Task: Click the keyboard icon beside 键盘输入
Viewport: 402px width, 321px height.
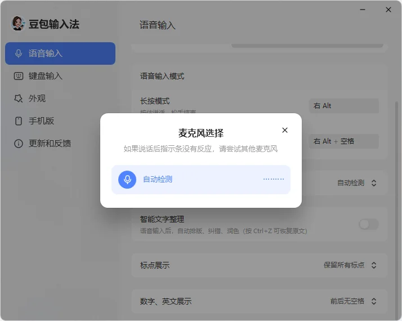Action: 19,76
